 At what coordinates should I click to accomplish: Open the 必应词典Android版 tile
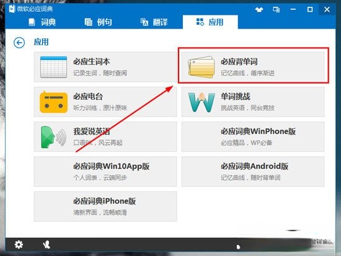pos(253,172)
